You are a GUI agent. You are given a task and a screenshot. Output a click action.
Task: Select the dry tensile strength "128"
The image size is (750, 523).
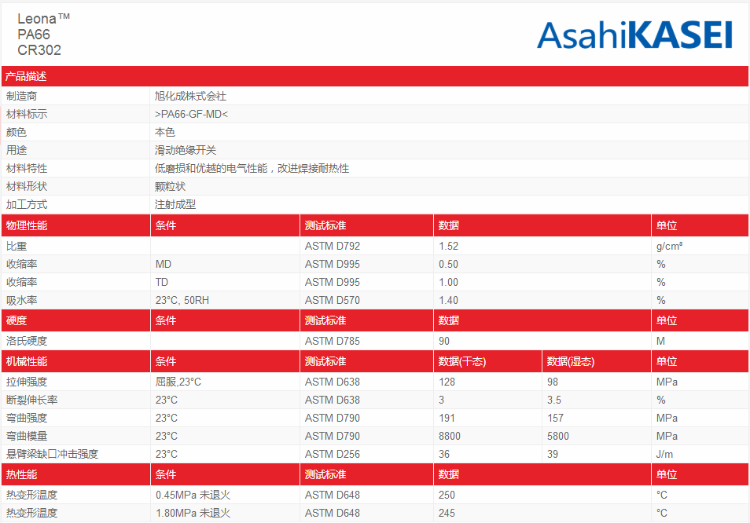[x=447, y=382]
